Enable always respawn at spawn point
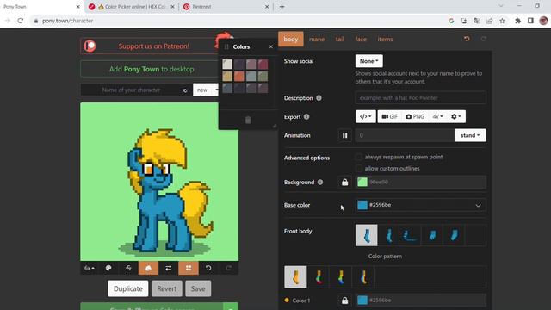 click(358, 157)
